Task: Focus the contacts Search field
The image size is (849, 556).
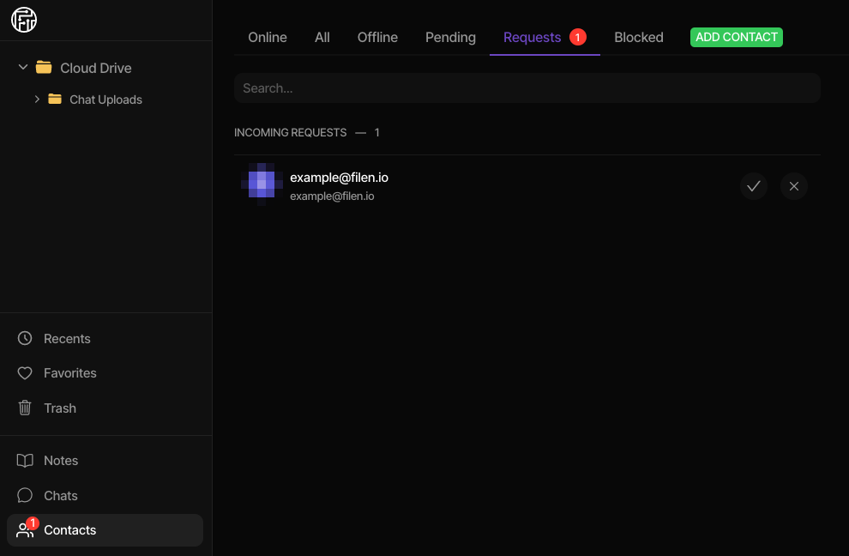Action: click(x=527, y=88)
